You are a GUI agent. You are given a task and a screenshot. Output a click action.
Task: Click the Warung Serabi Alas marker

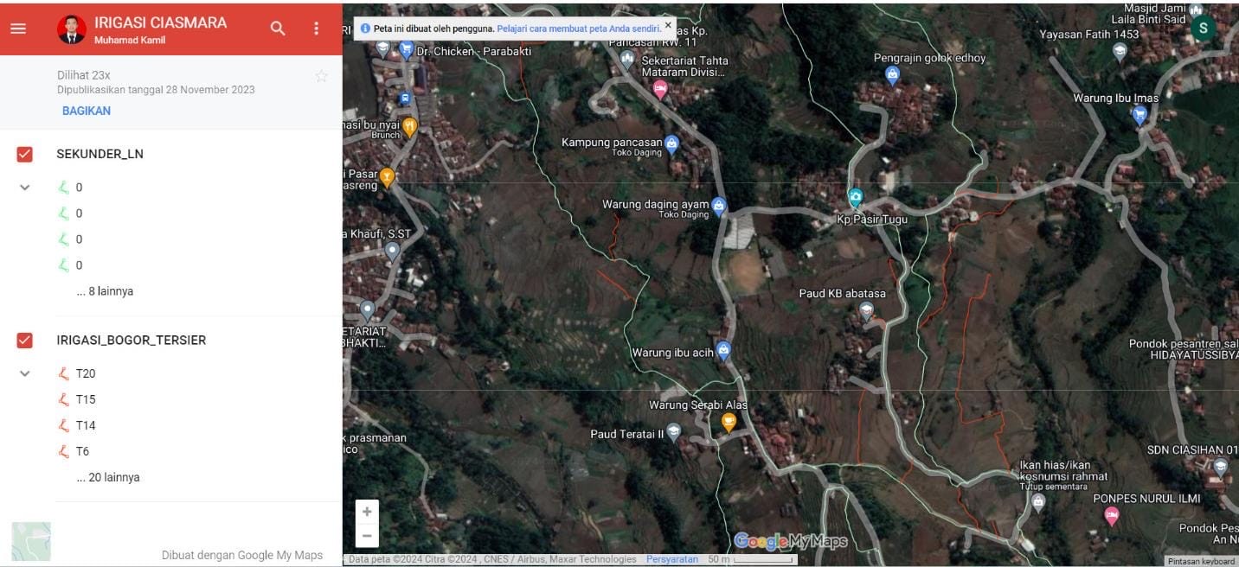click(x=728, y=423)
